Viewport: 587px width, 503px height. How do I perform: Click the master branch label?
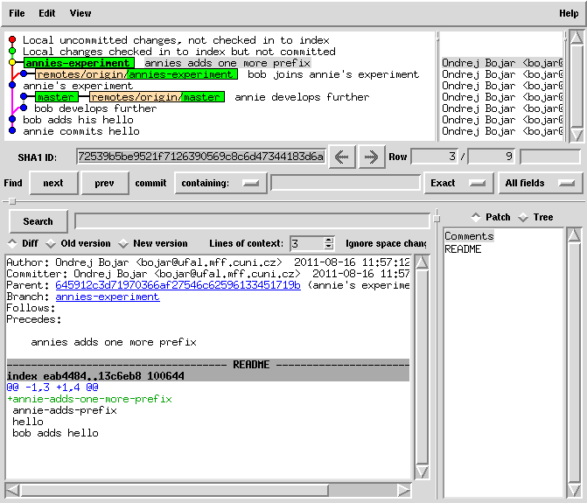(x=57, y=97)
